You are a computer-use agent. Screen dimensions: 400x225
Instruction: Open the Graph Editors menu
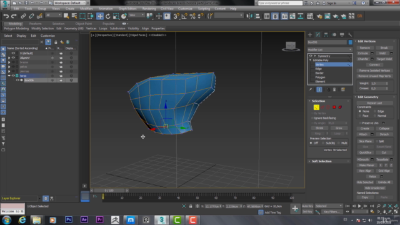click(x=127, y=9)
